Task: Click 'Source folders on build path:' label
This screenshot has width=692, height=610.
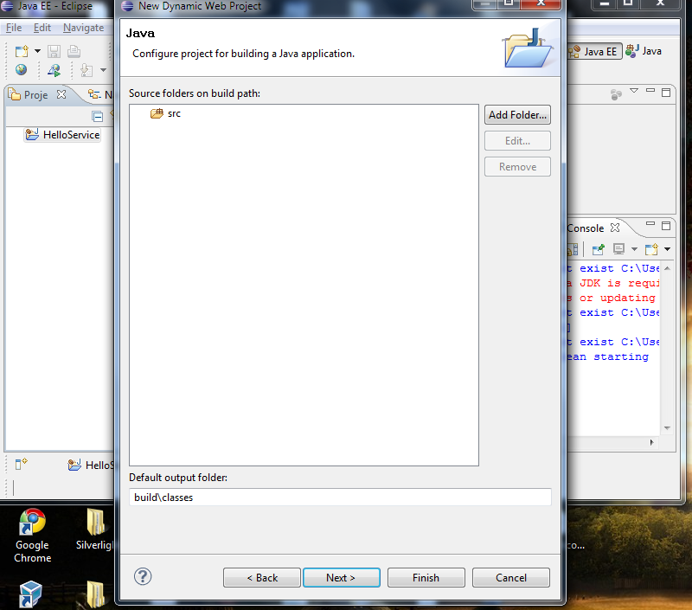Action: [195, 93]
